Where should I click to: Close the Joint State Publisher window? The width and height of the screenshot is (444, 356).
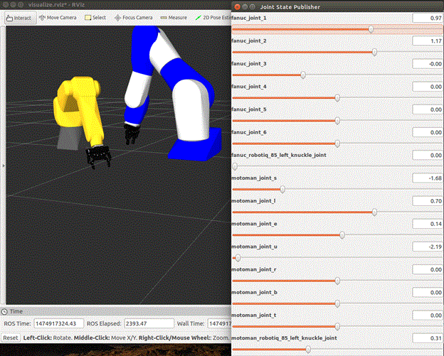tap(237, 7)
